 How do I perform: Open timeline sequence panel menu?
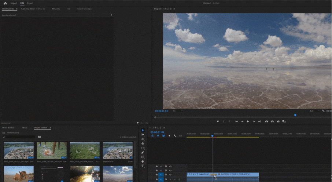[164, 128]
